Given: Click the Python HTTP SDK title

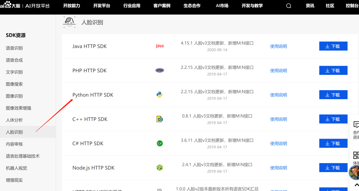Looking at the screenshot, I should coord(93,95).
